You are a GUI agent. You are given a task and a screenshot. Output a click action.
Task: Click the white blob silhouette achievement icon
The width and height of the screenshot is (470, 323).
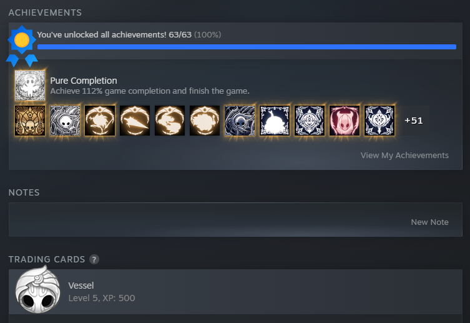click(x=275, y=120)
